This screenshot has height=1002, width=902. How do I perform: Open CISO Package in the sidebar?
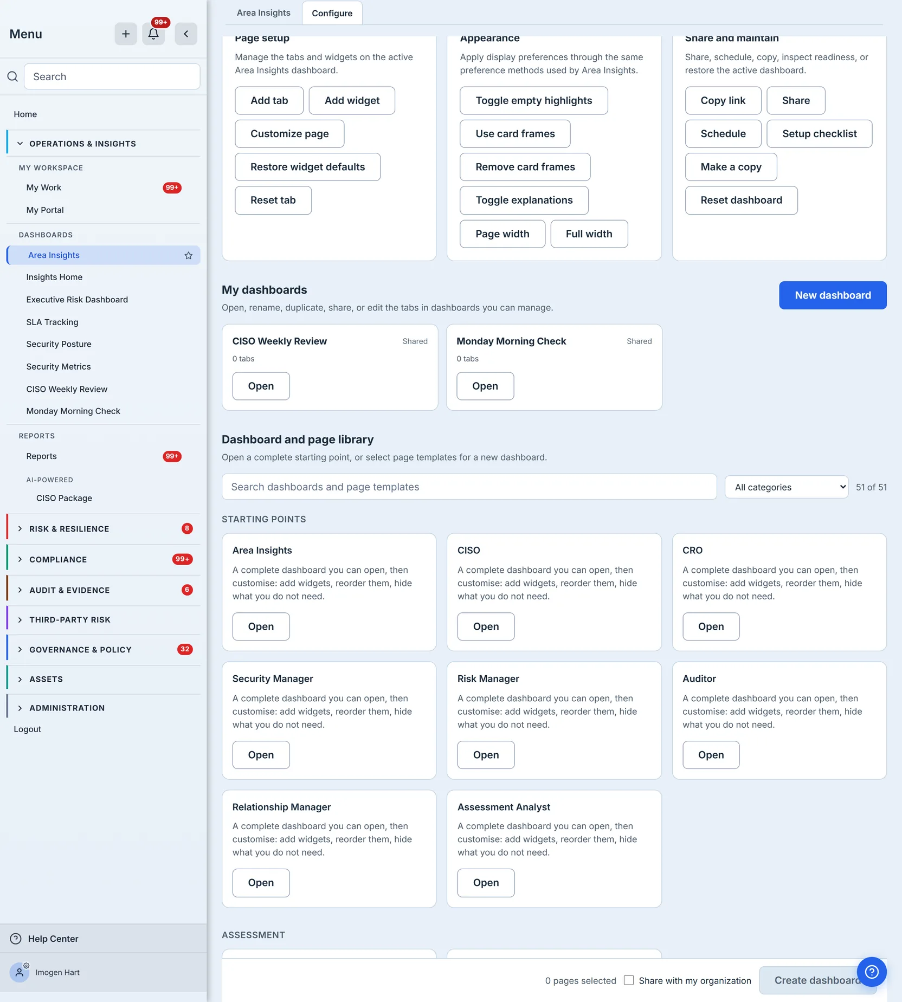pyautogui.click(x=64, y=498)
